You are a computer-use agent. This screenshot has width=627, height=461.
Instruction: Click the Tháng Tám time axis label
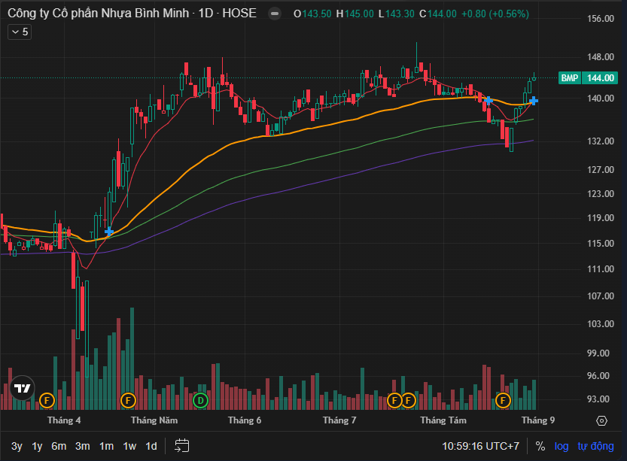coord(443,420)
